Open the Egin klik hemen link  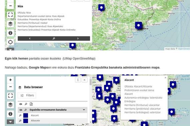(16, 59)
